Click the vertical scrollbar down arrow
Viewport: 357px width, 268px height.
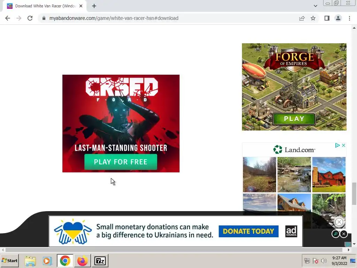(354, 244)
